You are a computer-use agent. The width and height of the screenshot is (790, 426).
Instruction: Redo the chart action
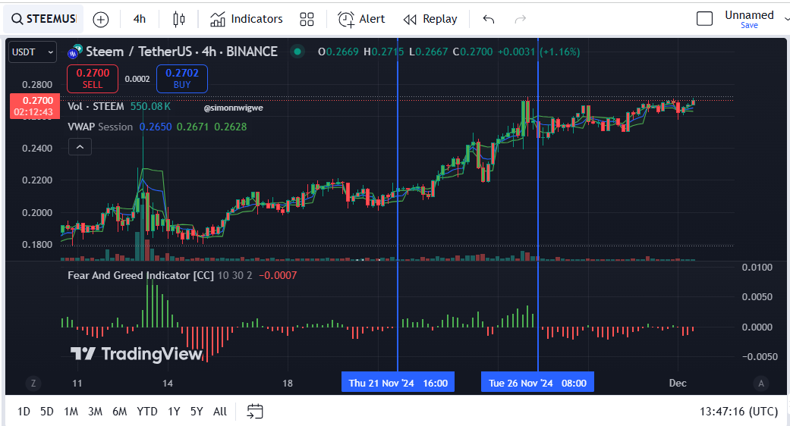(520, 19)
